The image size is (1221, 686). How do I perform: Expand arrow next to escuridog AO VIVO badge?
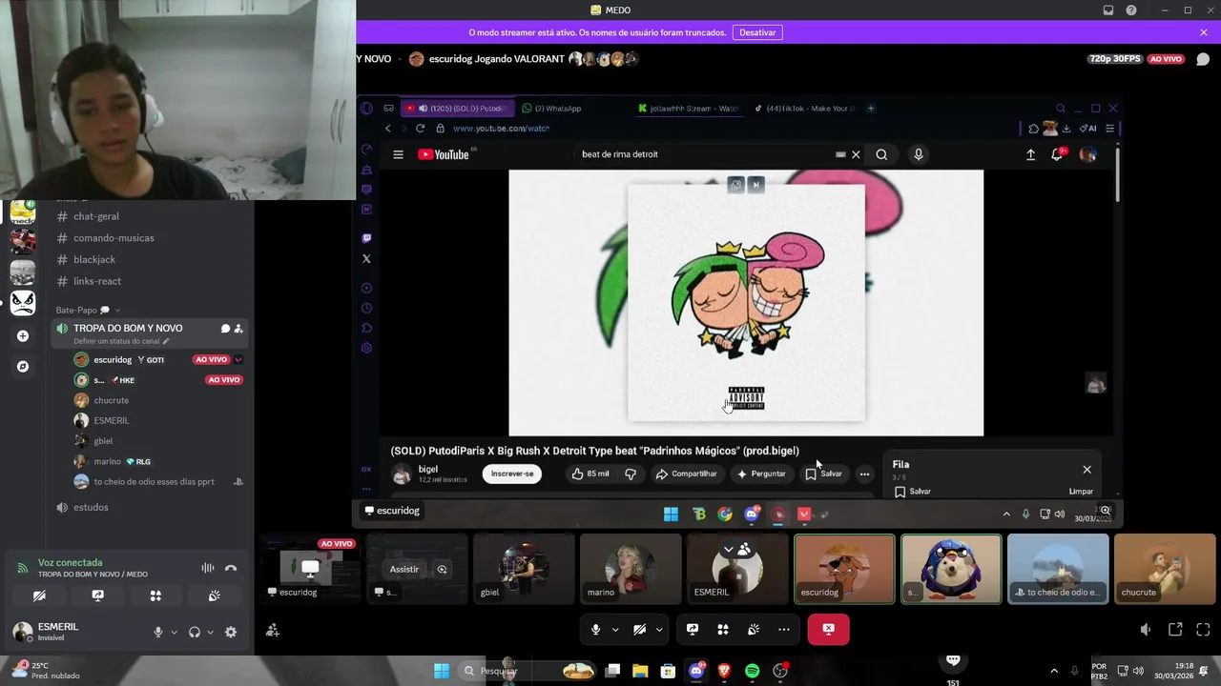click(238, 359)
